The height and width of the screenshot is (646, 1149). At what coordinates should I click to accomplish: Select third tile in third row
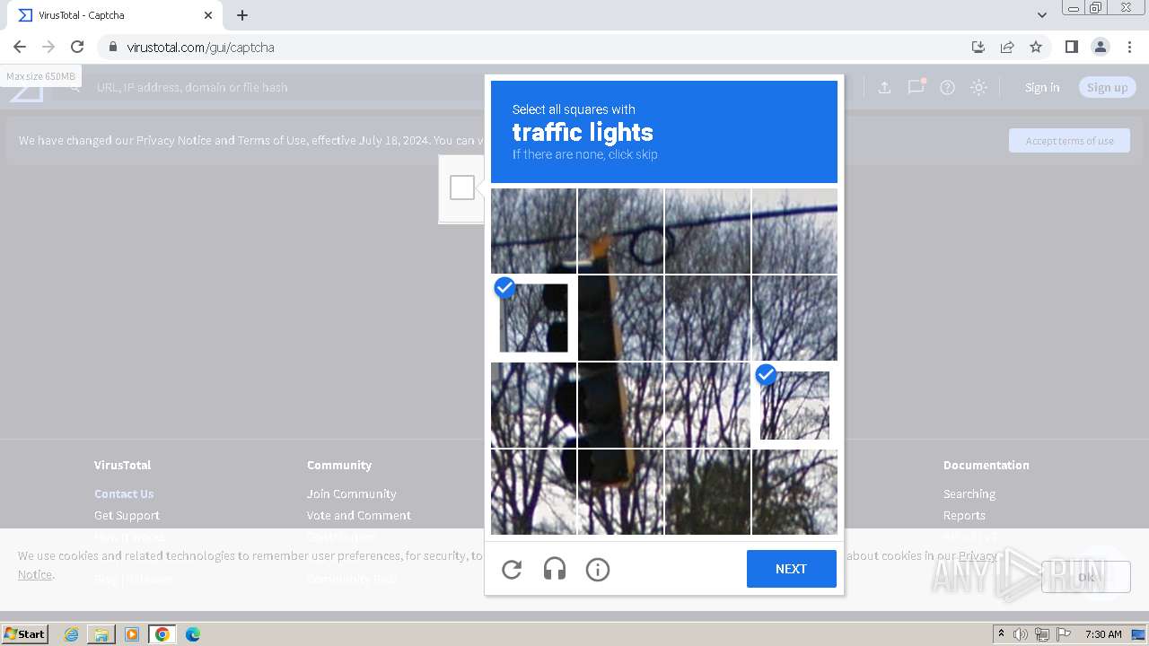[x=707, y=405]
